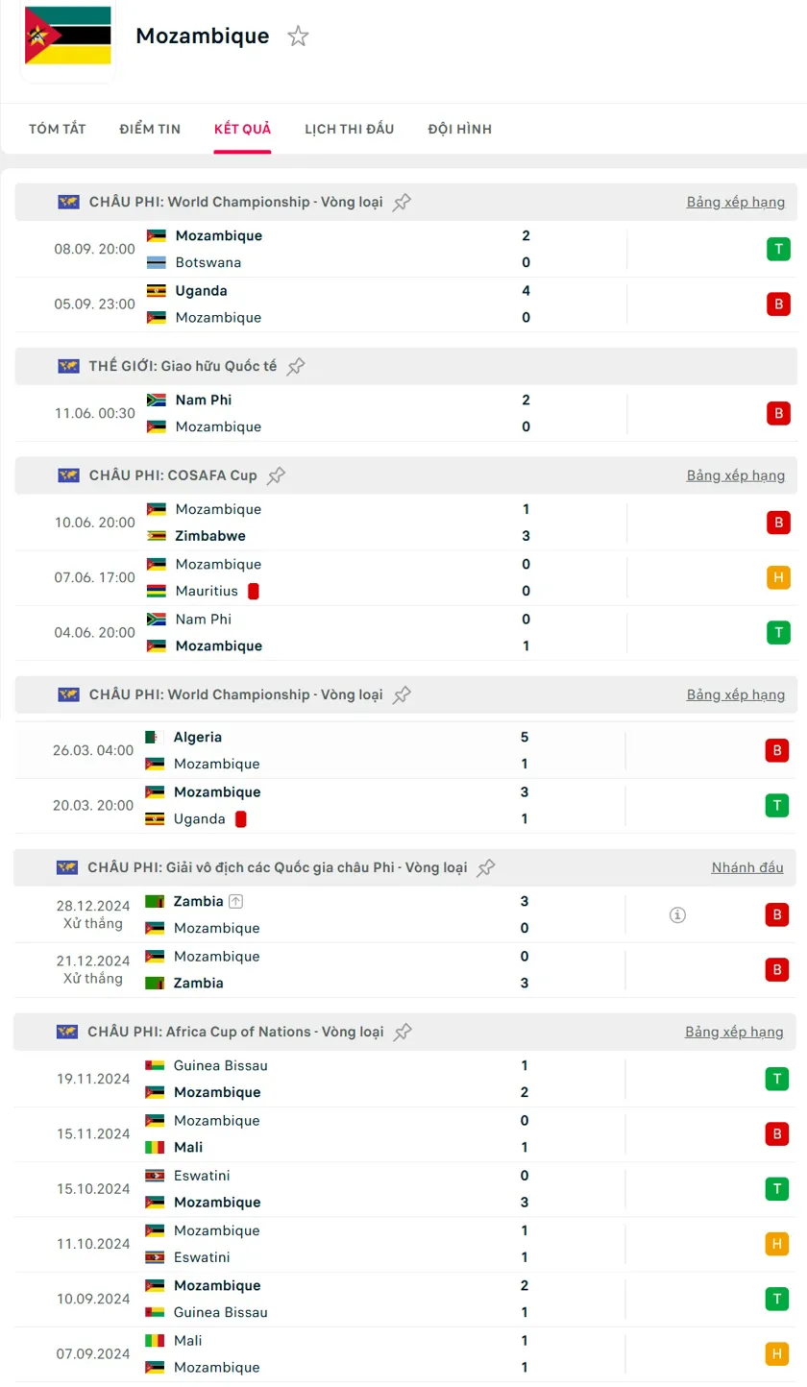Open the TÓM TẮT tab
The width and height of the screenshot is (807, 1387).
[58, 129]
